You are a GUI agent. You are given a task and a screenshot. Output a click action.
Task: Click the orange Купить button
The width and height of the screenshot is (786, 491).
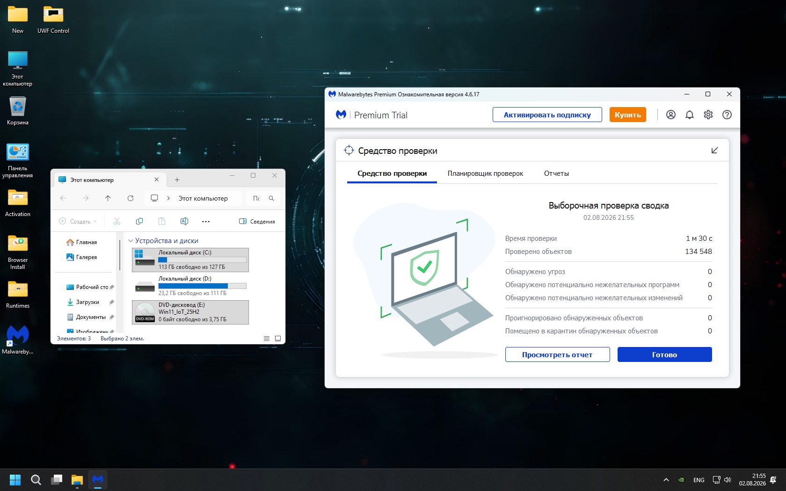628,115
